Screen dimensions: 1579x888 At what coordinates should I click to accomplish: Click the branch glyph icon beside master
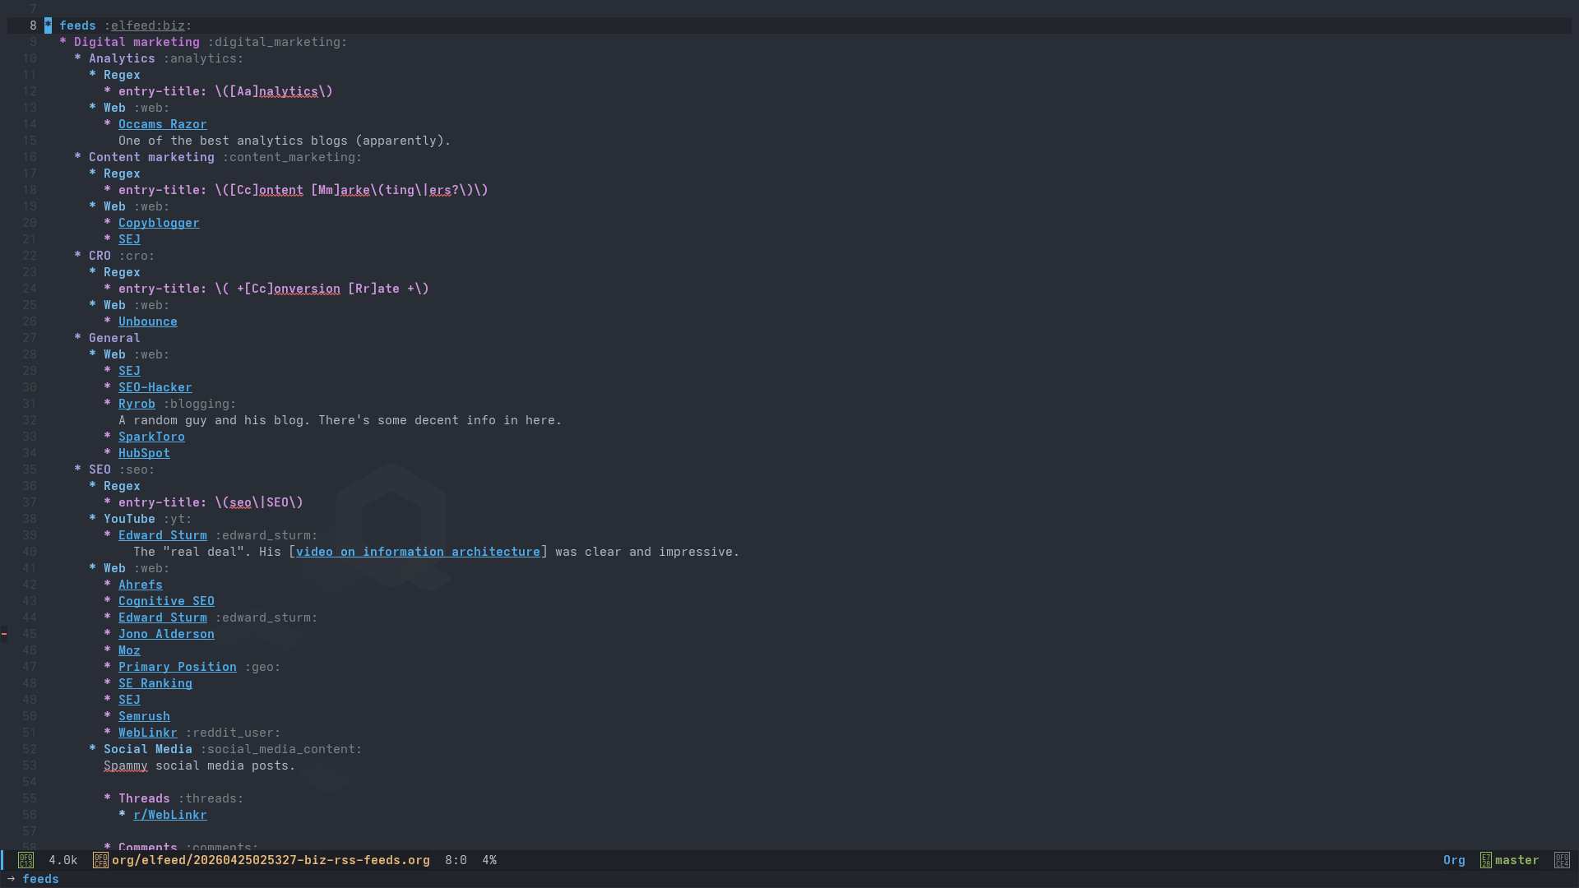[1485, 860]
